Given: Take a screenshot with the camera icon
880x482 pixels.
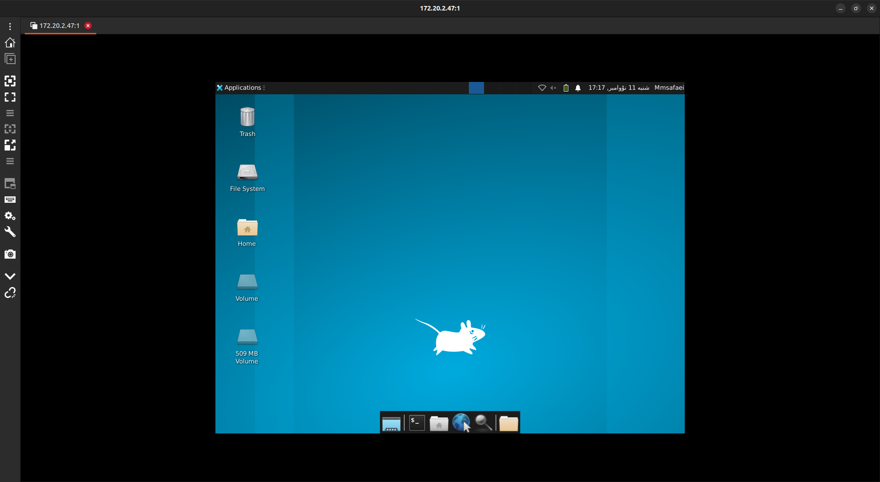Looking at the screenshot, I should click(x=10, y=254).
